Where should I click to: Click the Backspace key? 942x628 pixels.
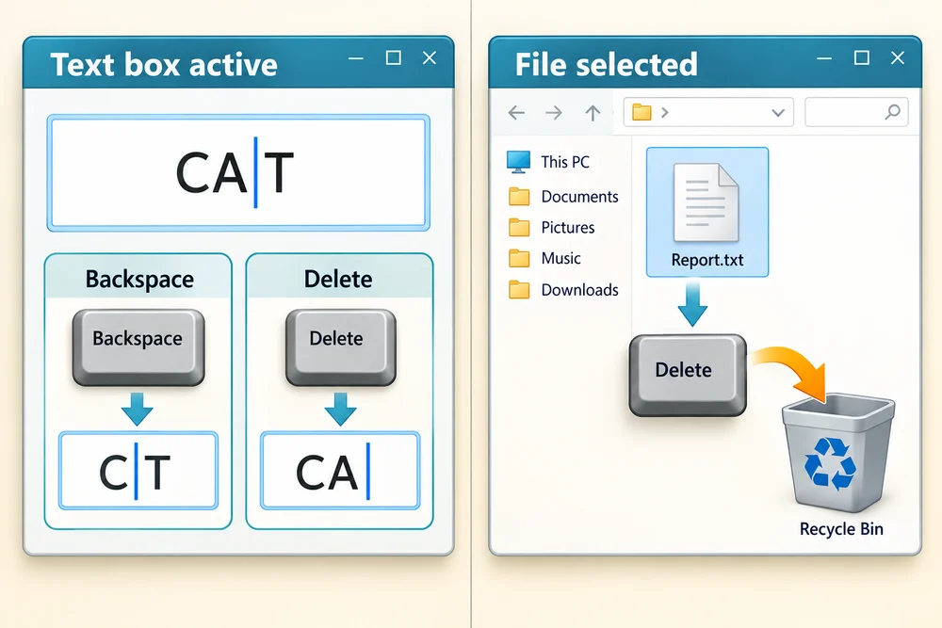pos(138,347)
